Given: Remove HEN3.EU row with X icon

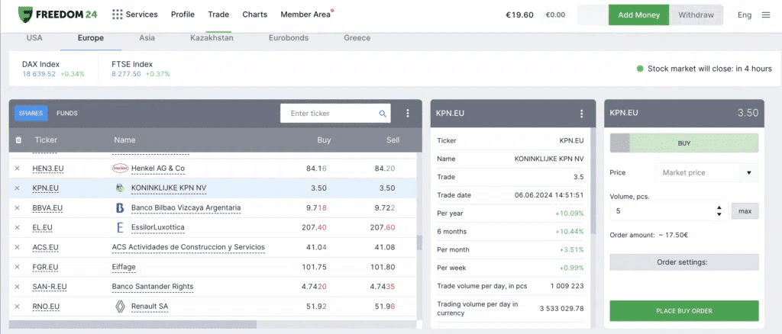Looking at the screenshot, I should (x=17, y=168).
